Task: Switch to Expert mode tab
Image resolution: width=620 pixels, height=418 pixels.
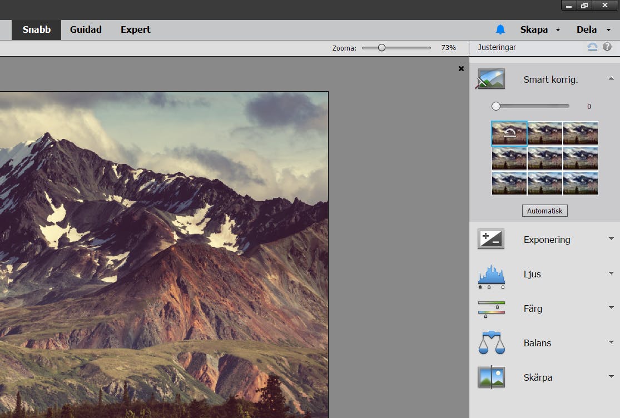Action: pyautogui.click(x=136, y=29)
